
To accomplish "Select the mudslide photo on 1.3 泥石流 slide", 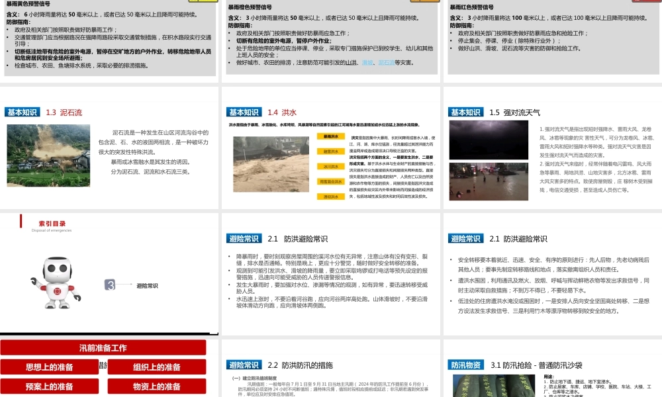I will [x=48, y=155].
